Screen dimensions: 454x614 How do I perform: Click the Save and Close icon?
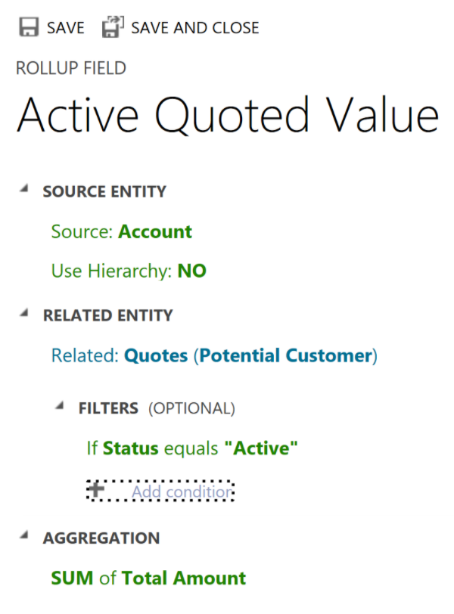click(x=112, y=28)
